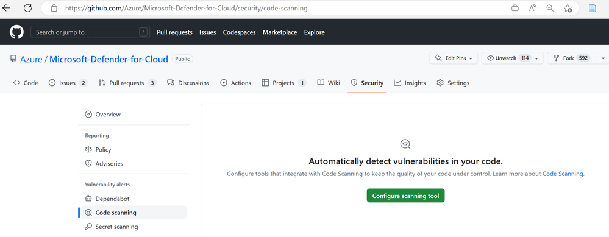Go back using browser back arrow

6,8
